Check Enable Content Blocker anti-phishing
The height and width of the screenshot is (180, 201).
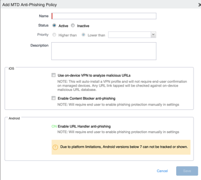pos(54,98)
